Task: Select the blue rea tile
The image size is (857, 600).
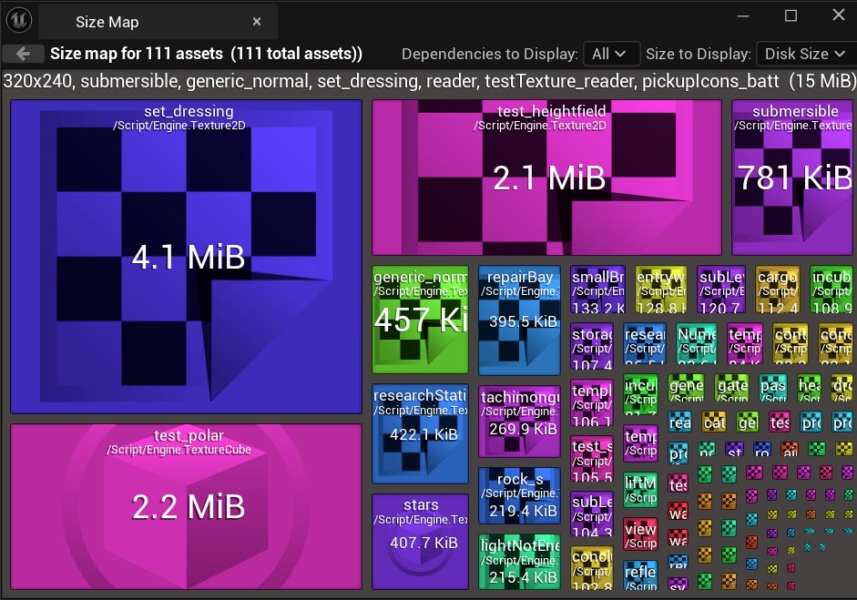Action: [680, 422]
